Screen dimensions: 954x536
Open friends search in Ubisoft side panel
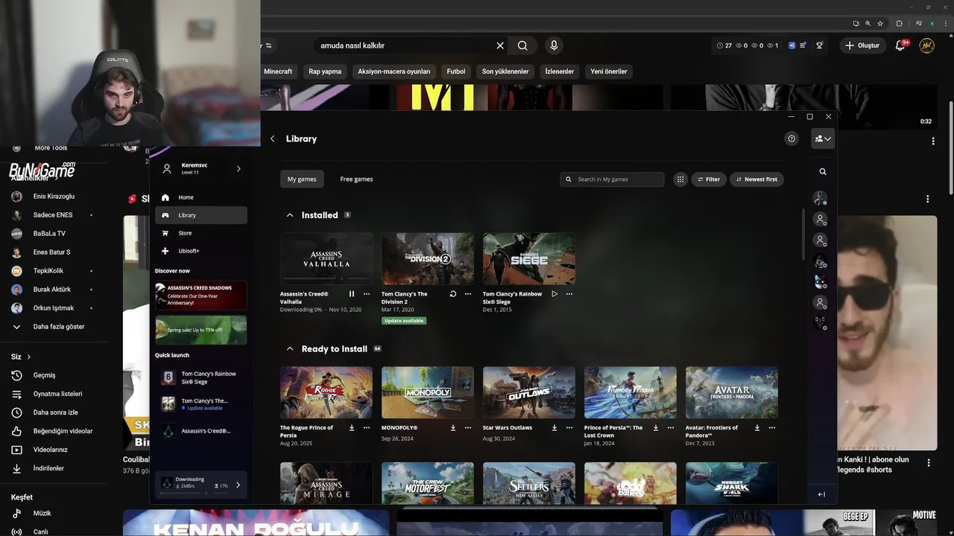(x=823, y=172)
